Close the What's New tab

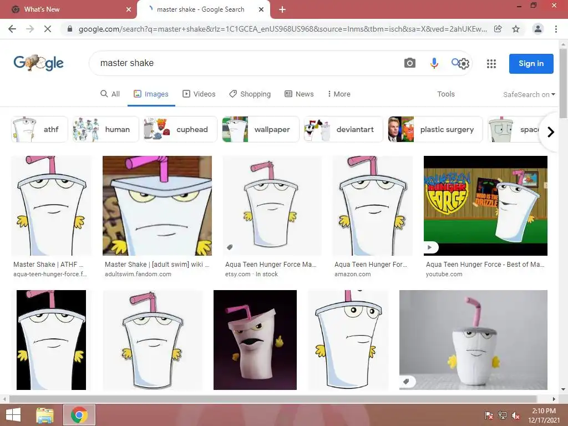(129, 9)
